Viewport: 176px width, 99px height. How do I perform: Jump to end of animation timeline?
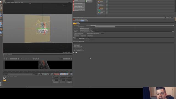(x=52, y=74)
